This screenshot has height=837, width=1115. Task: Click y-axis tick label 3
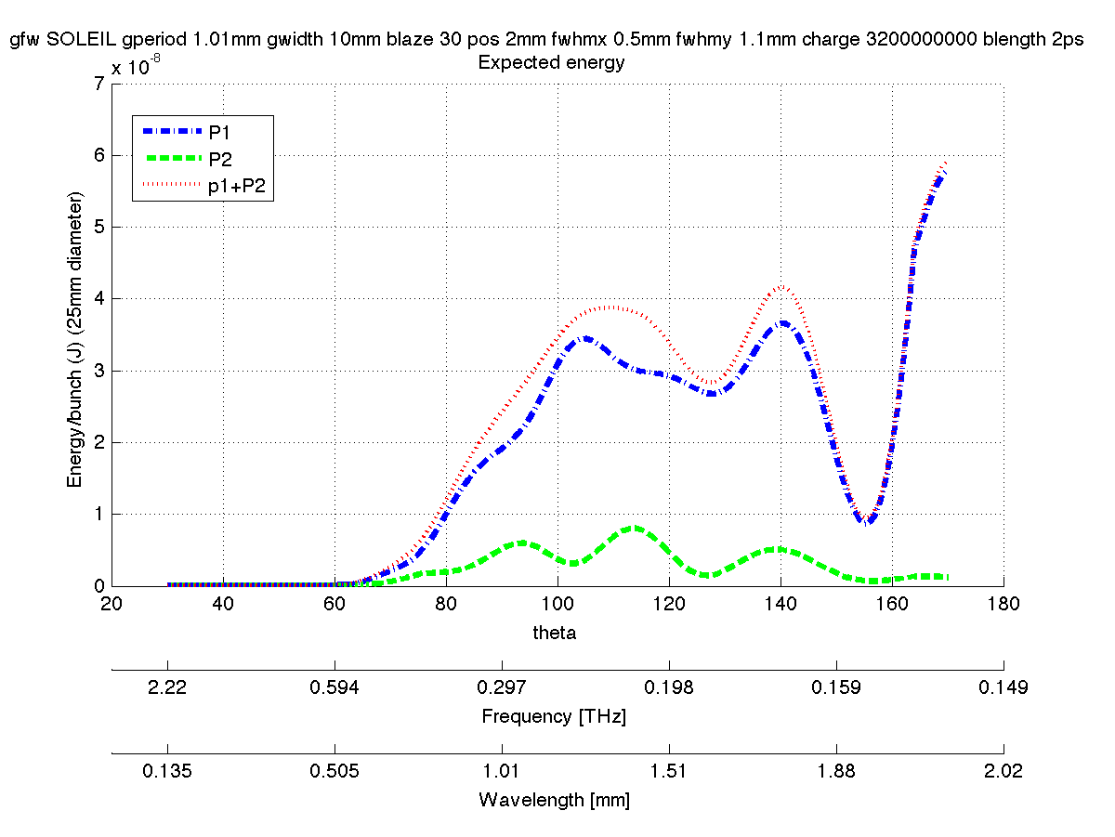99,371
